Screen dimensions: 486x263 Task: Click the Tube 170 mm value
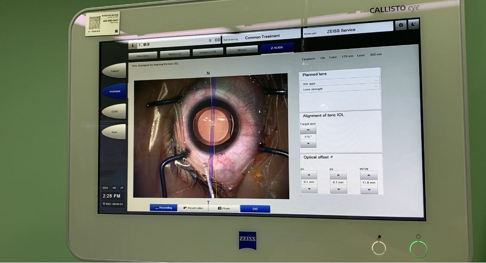[347, 56]
